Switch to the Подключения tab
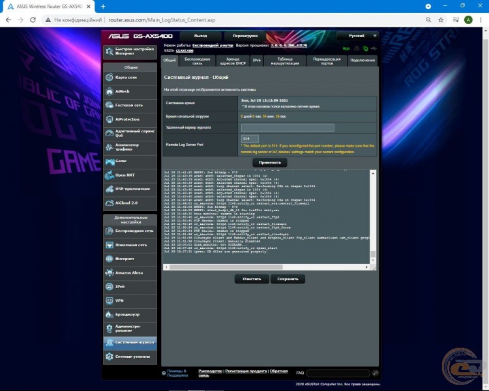Image resolution: width=489 pixels, height=391 pixels. [x=363, y=61]
